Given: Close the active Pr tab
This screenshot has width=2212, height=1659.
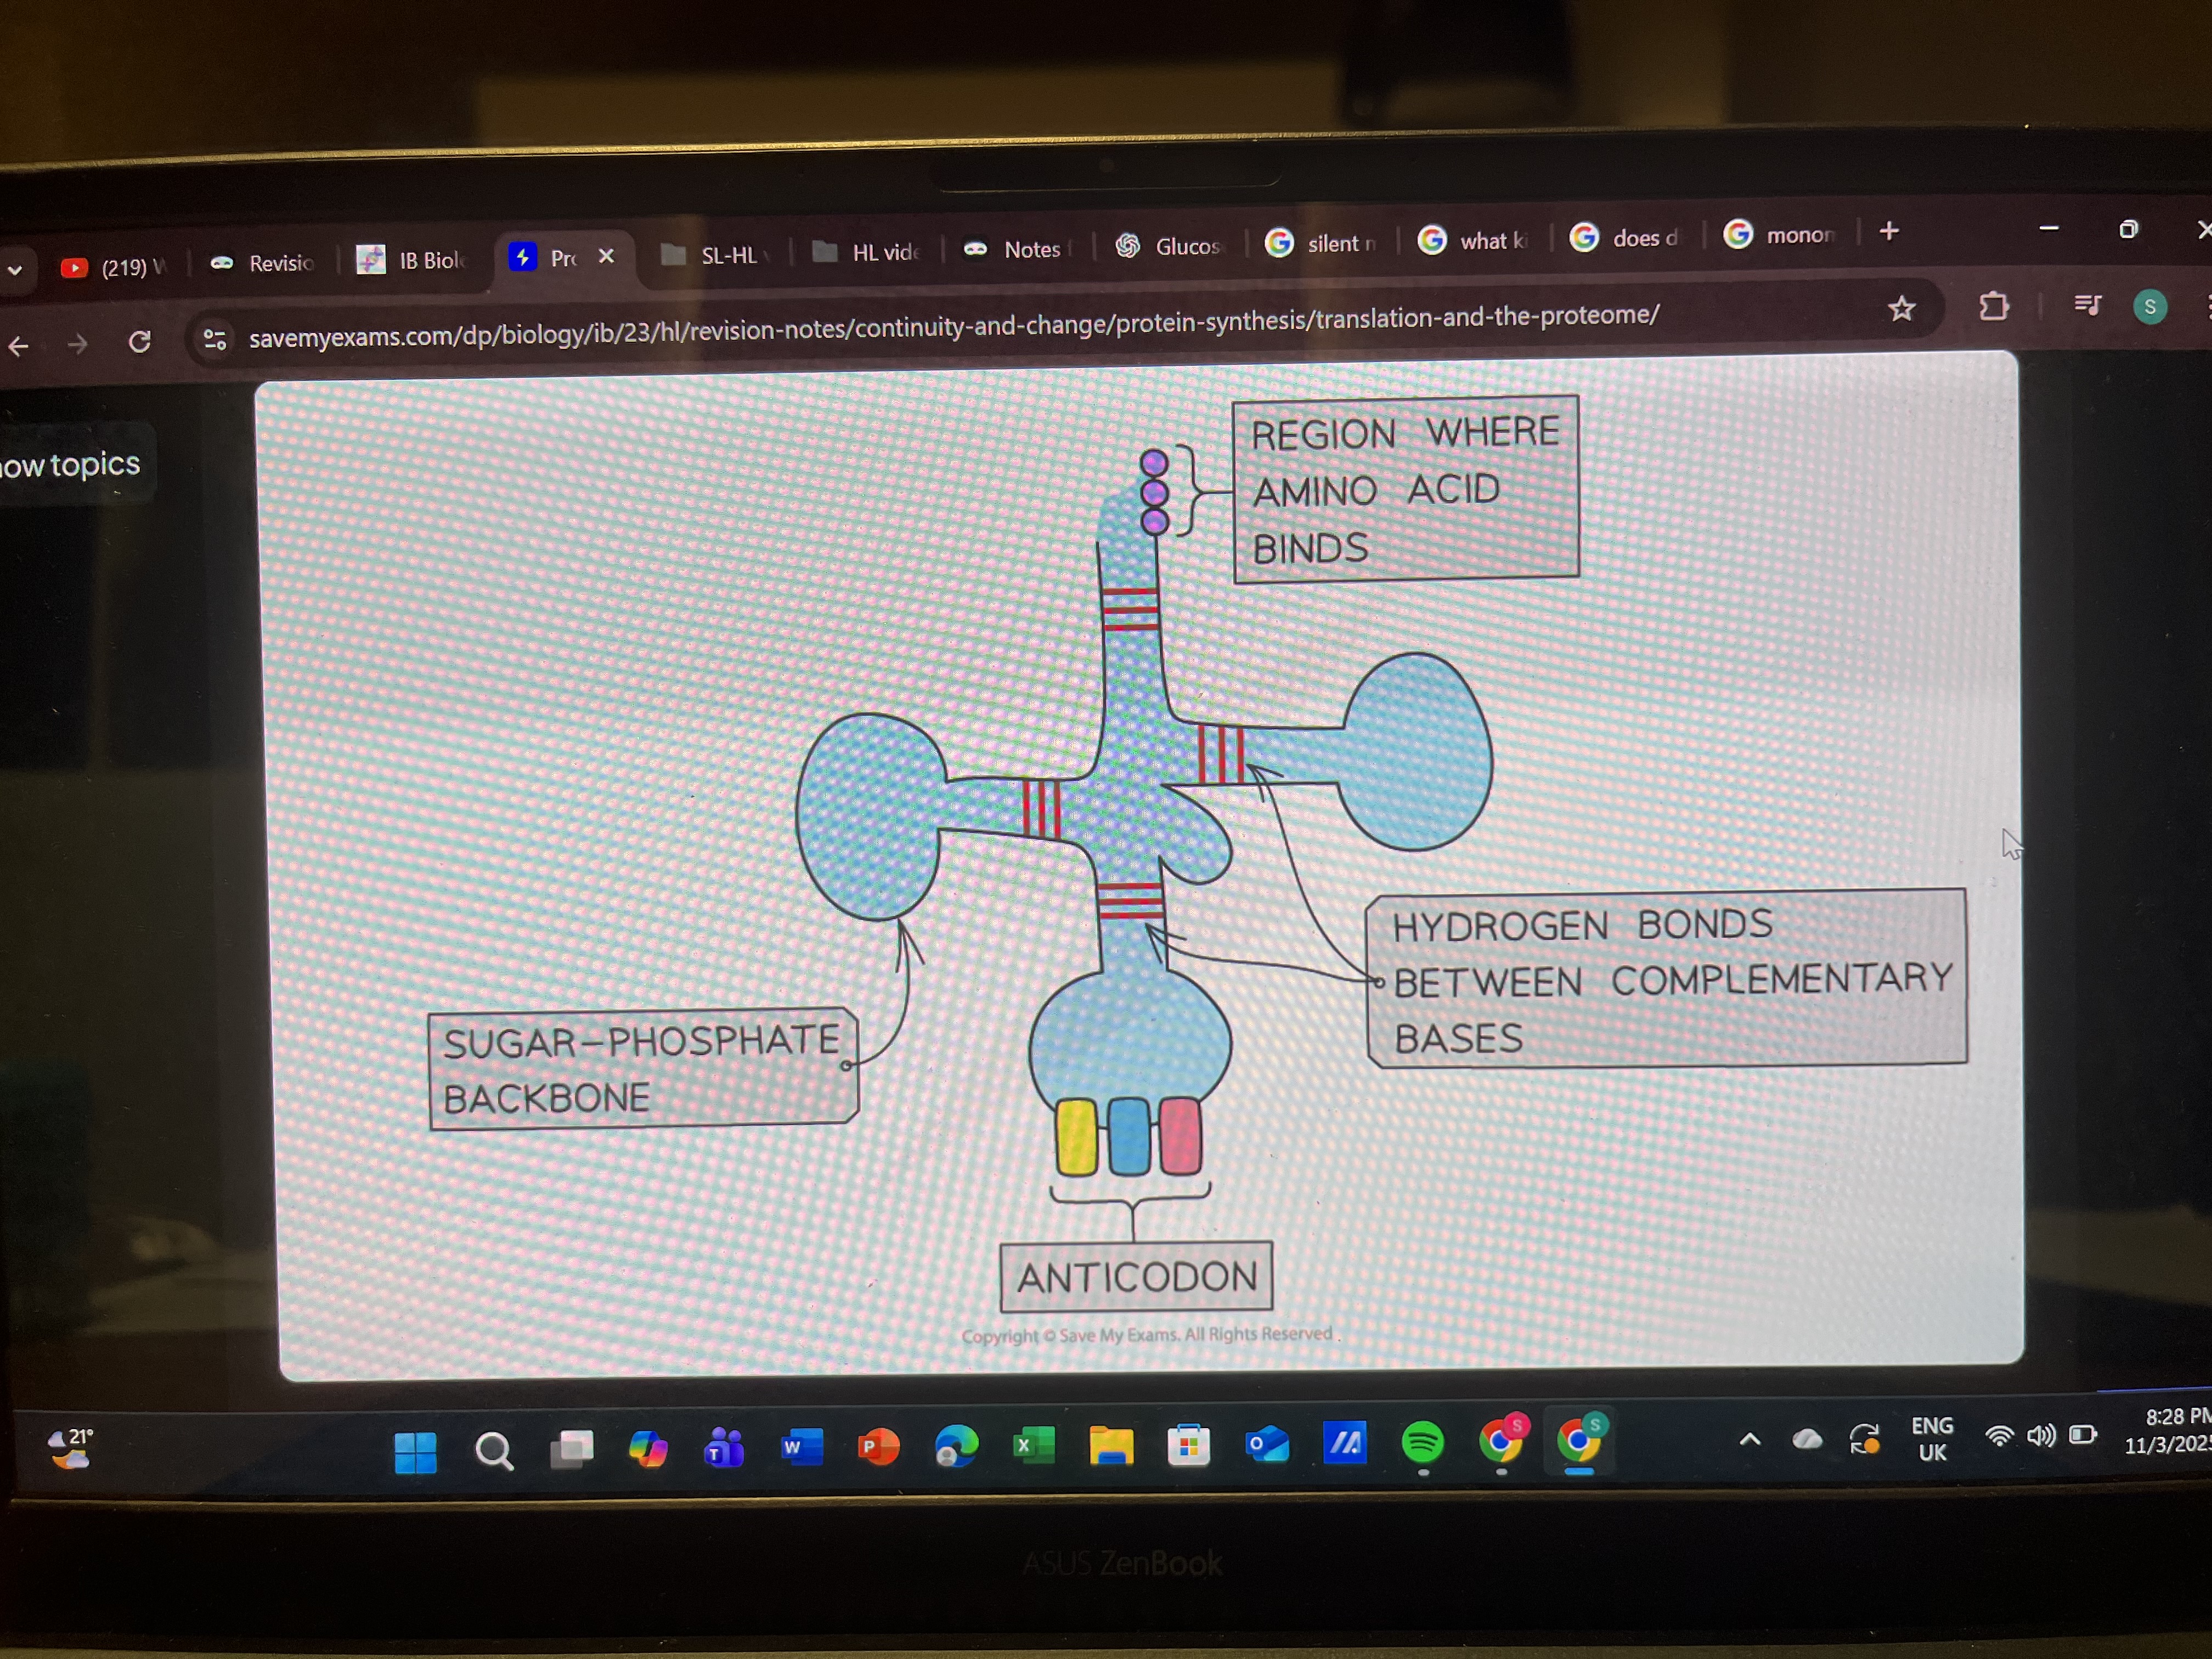Looking at the screenshot, I should click(606, 256).
